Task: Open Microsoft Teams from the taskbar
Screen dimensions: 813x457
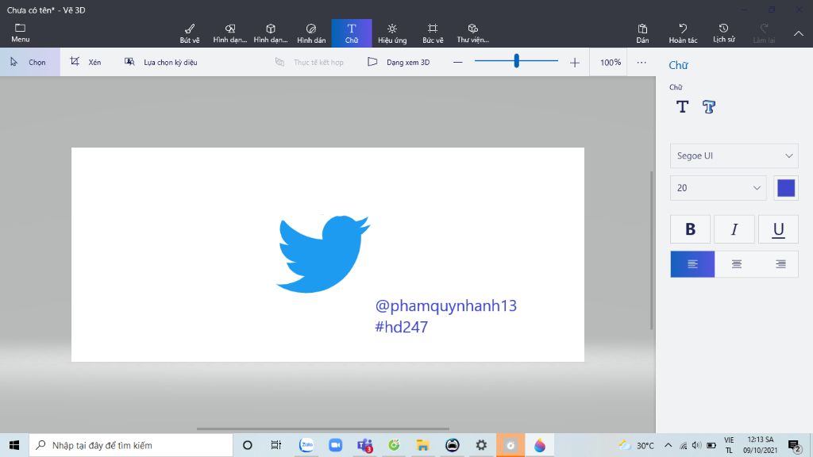Action: (x=365, y=445)
